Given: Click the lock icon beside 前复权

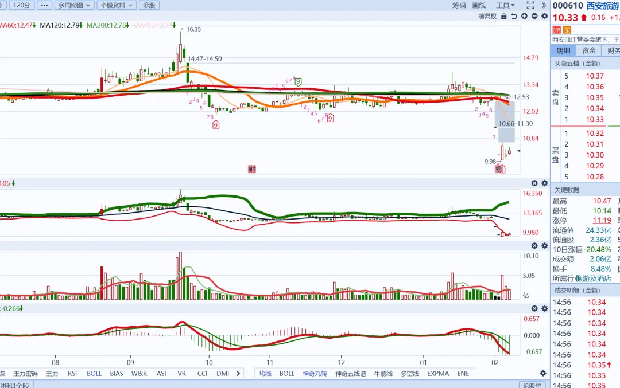Looking at the screenshot, I should (x=504, y=16).
